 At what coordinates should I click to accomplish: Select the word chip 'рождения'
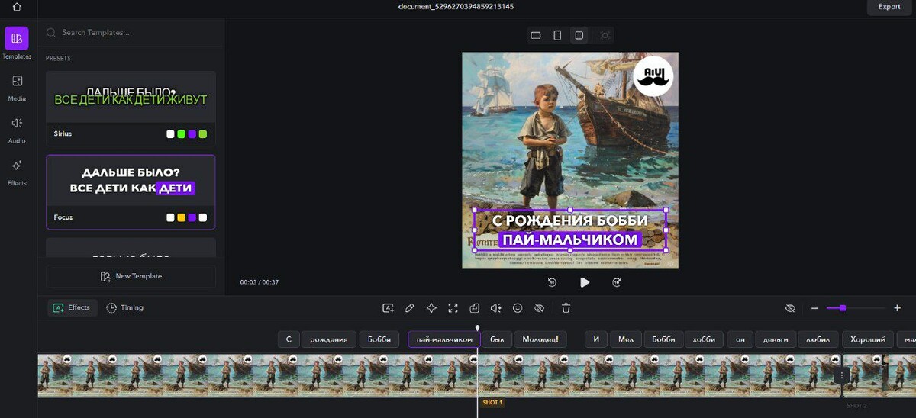(x=329, y=339)
